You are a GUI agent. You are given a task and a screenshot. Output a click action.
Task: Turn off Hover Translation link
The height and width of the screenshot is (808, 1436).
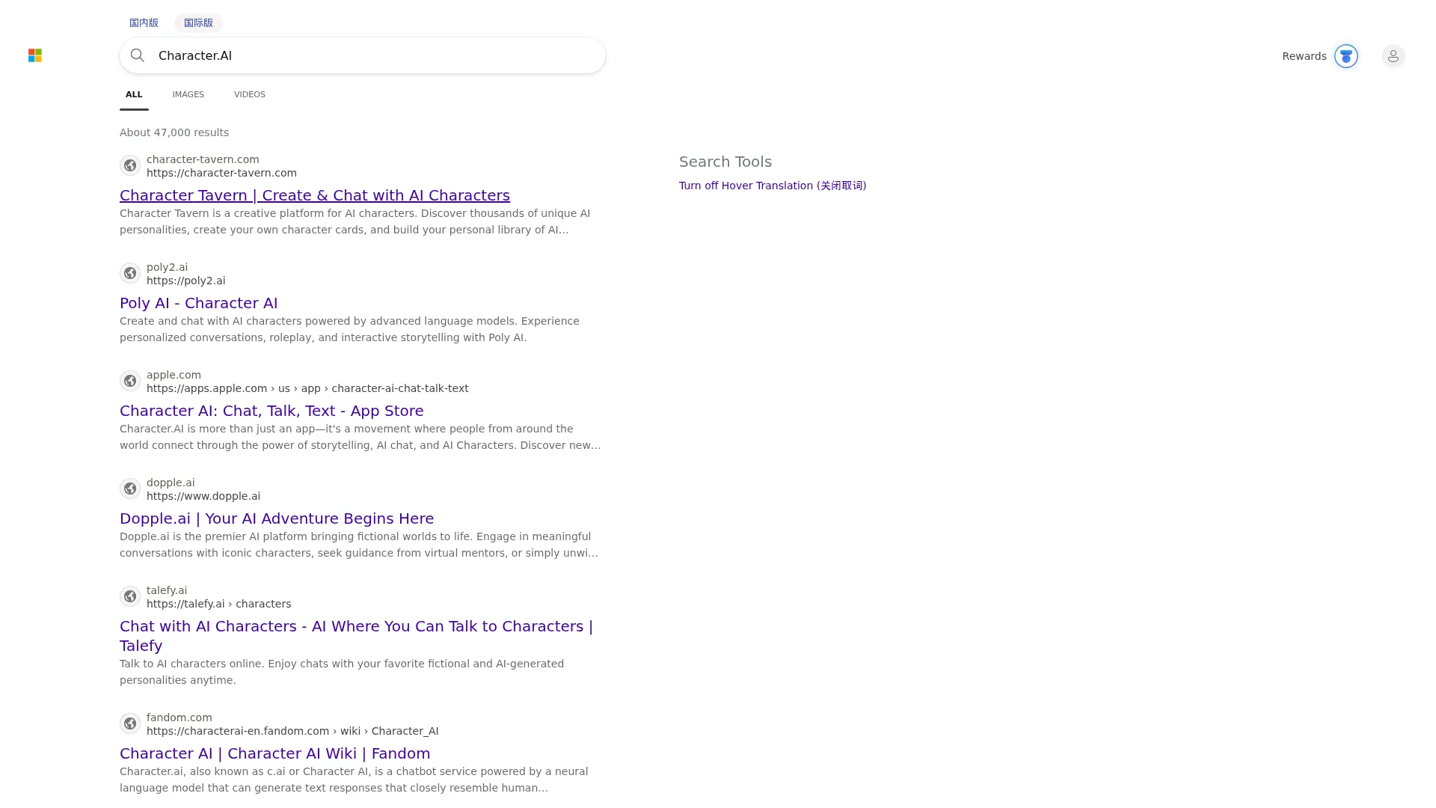pyautogui.click(x=773, y=186)
